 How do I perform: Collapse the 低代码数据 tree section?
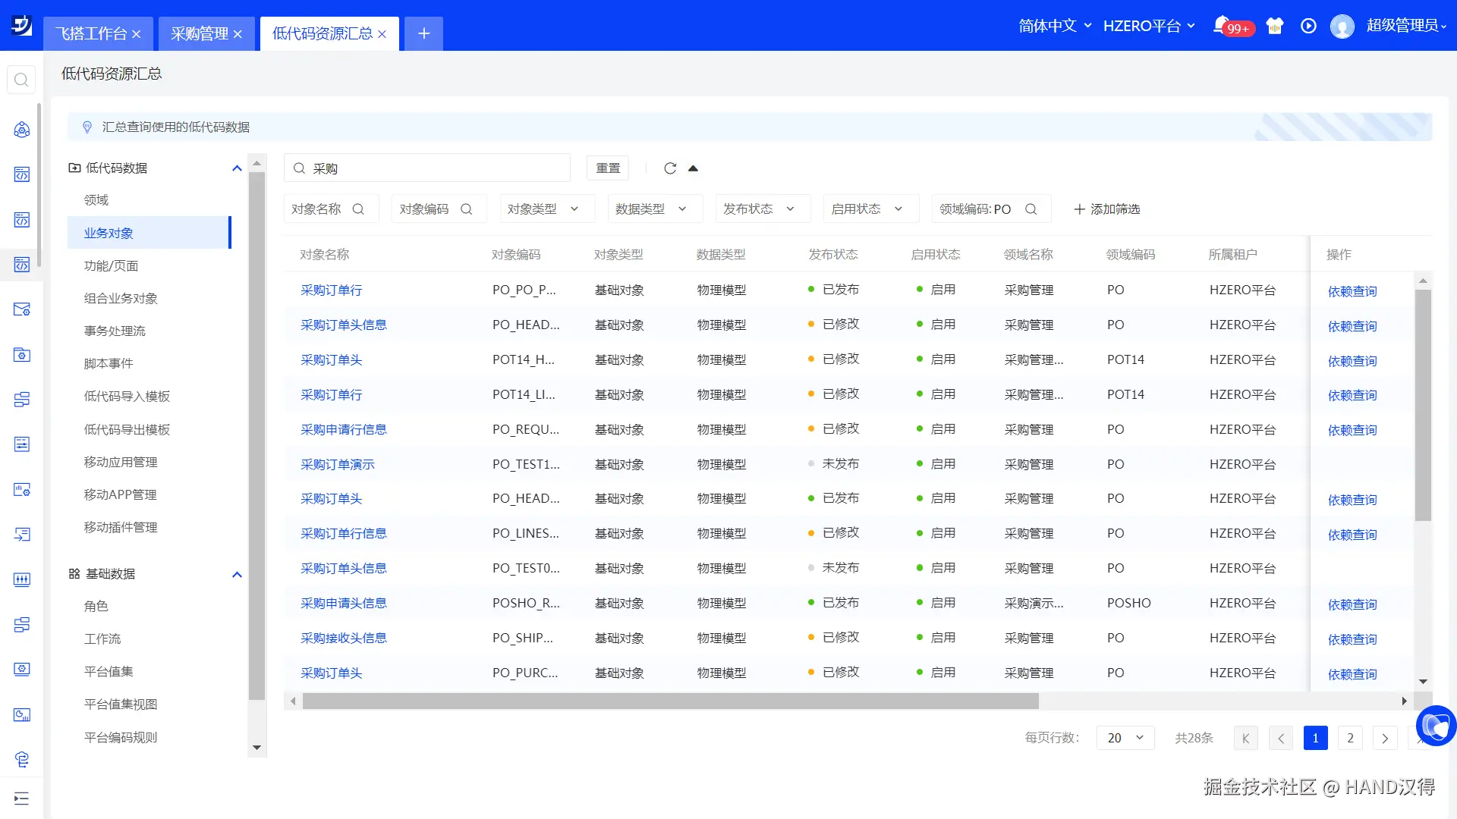click(237, 168)
